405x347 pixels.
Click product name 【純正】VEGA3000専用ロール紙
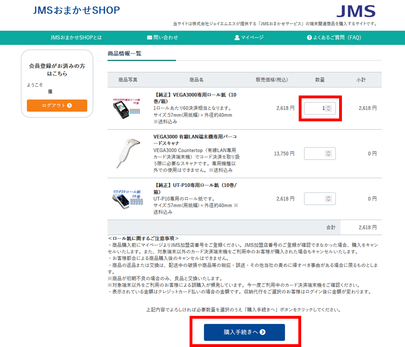195,98
